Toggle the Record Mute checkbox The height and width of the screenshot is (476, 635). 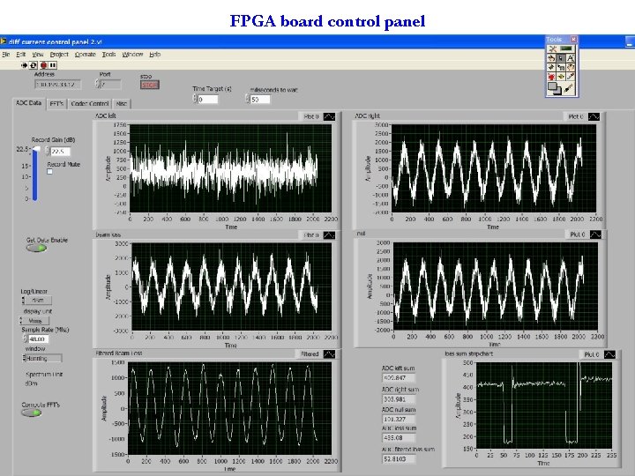(49, 172)
